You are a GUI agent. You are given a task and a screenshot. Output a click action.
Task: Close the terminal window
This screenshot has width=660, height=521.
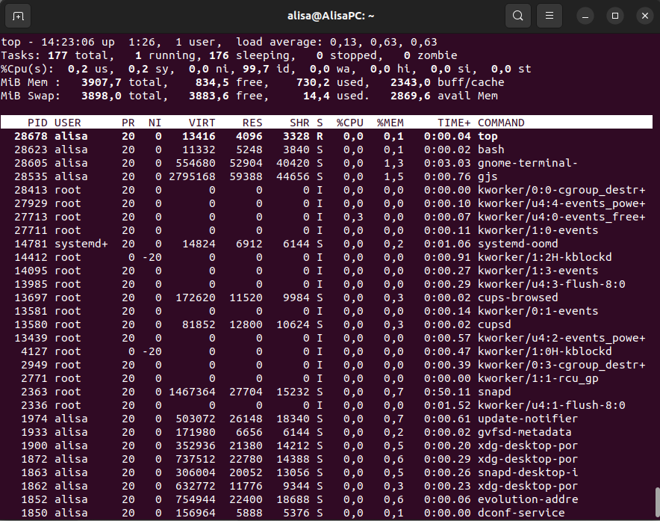(645, 16)
